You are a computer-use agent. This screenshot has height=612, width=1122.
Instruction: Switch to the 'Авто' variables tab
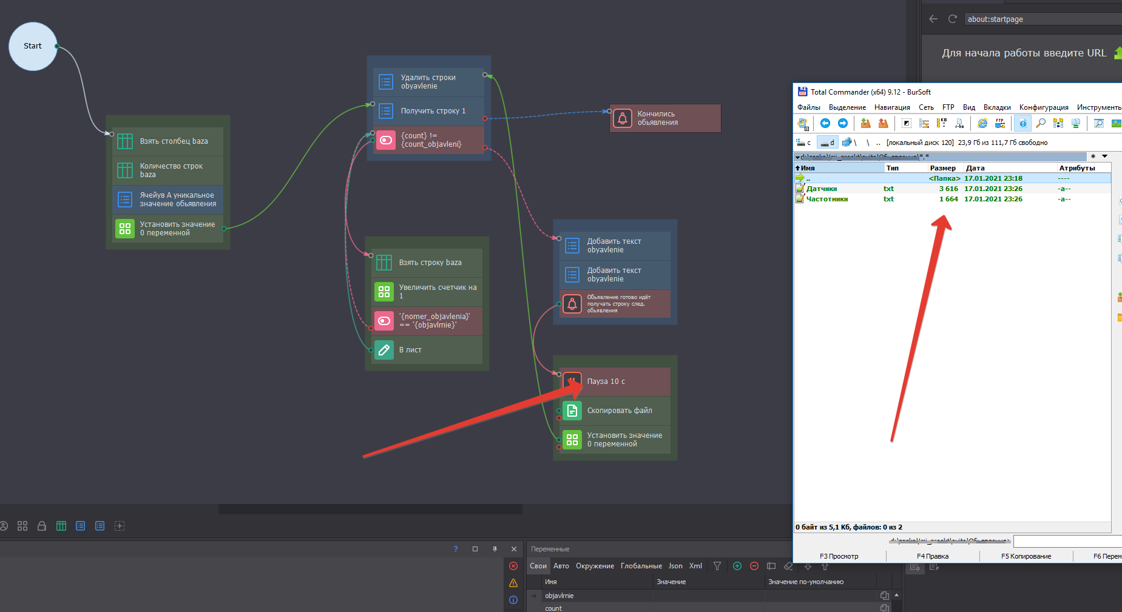coord(561,566)
